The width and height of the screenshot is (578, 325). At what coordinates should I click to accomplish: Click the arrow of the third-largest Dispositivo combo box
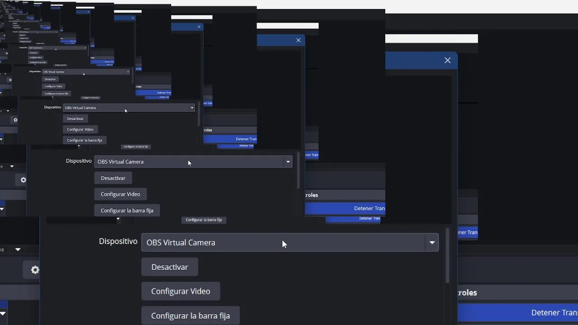(192, 108)
